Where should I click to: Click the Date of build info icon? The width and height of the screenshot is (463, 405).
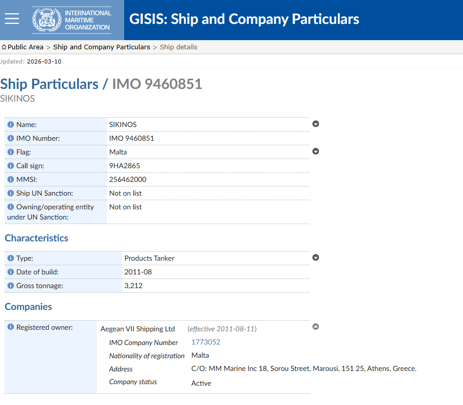(x=11, y=272)
